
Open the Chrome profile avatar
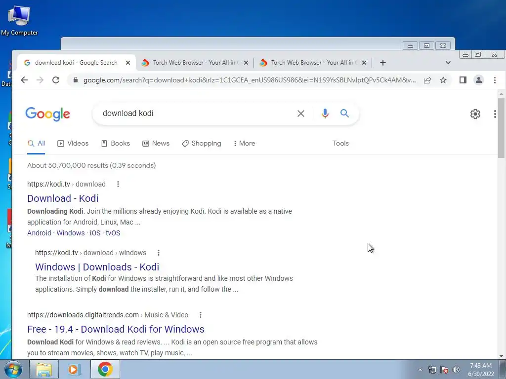pyautogui.click(x=478, y=80)
